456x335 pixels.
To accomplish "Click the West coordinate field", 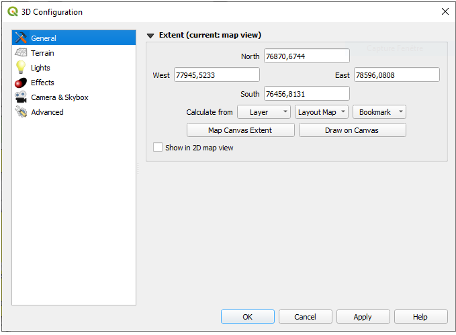I will click(x=216, y=75).
